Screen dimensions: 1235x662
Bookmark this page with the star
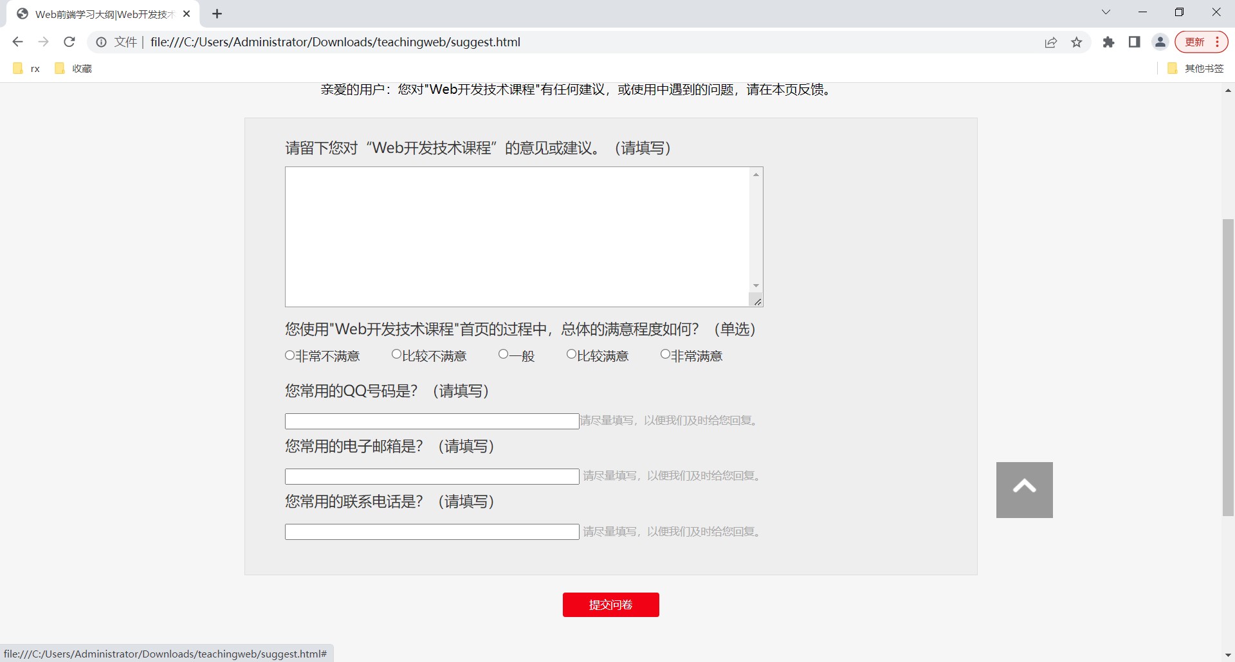click(x=1077, y=42)
